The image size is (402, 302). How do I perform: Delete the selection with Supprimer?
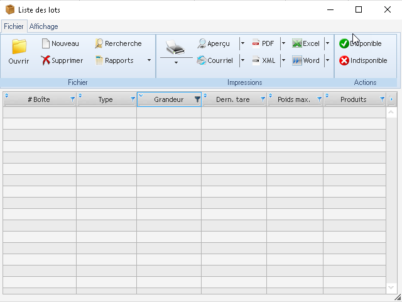(62, 60)
